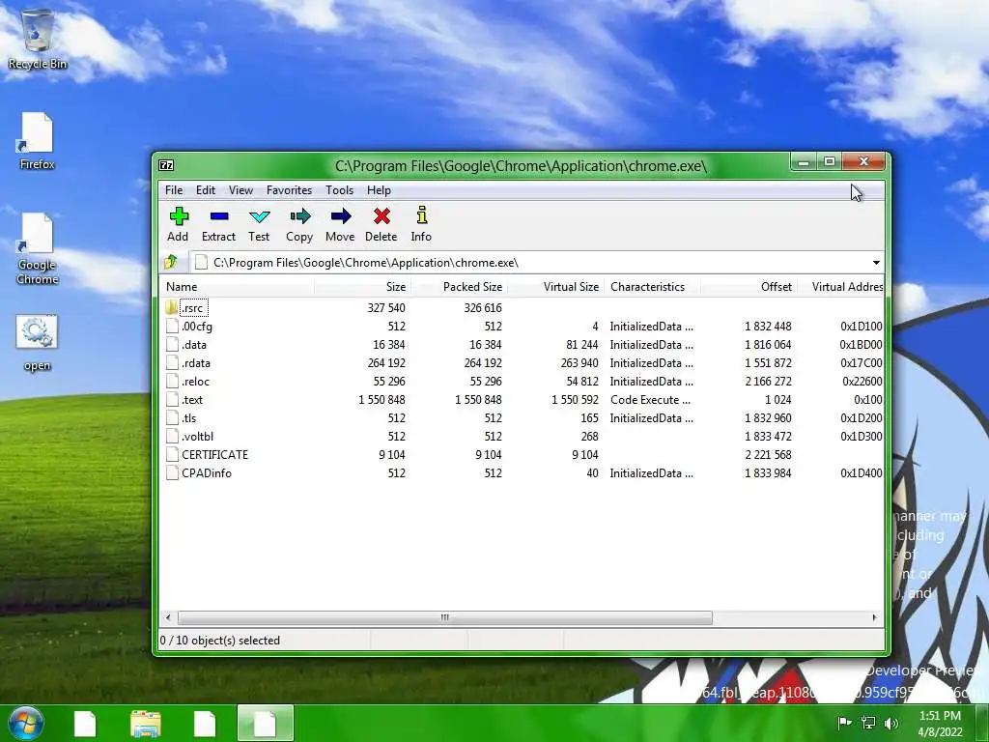Go up one folder level icon

pyautogui.click(x=171, y=262)
